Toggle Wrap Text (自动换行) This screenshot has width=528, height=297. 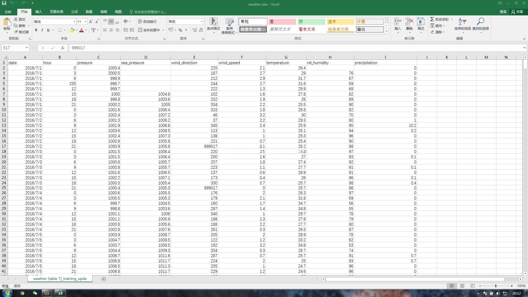147,21
